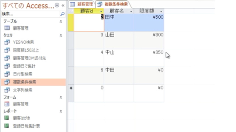Screen dimensions: 236x132
Task: Collapse the クエリ group
Action: (x=61, y=35)
